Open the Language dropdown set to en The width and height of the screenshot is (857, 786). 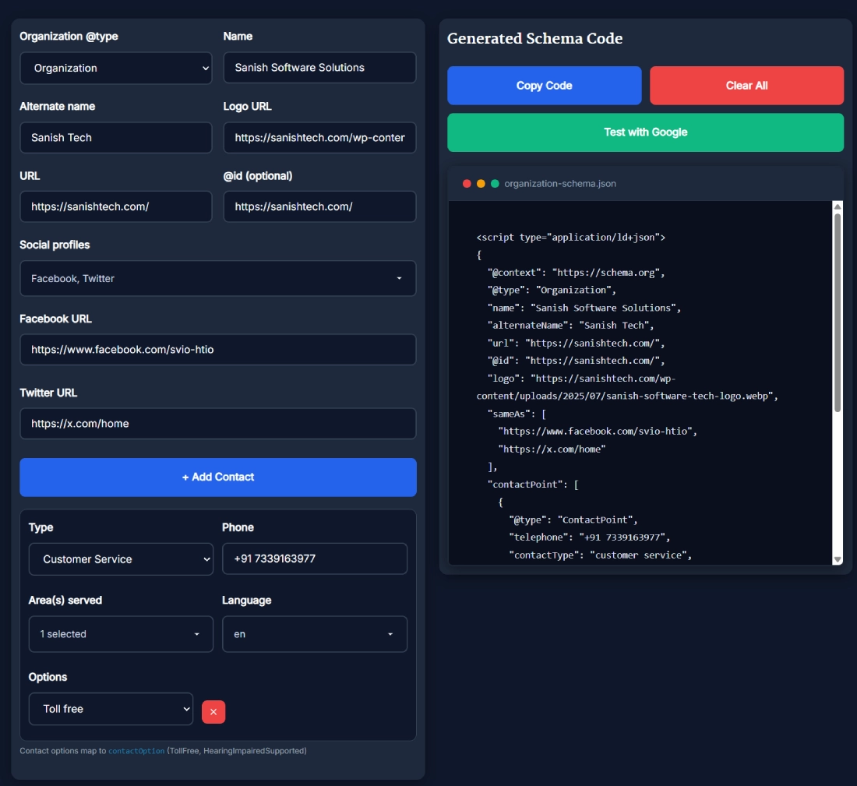click(x=315, y=633)
